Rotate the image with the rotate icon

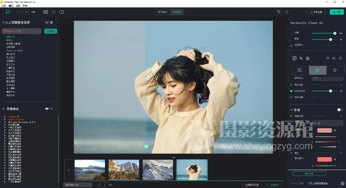(x=341, y=58)
